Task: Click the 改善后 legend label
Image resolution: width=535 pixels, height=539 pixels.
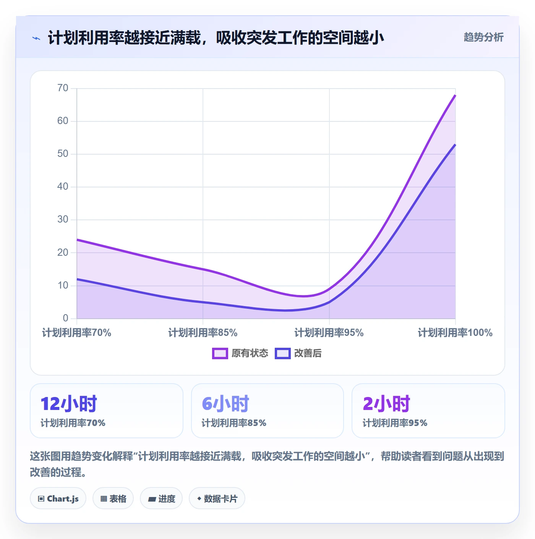Action: (308, 353)
